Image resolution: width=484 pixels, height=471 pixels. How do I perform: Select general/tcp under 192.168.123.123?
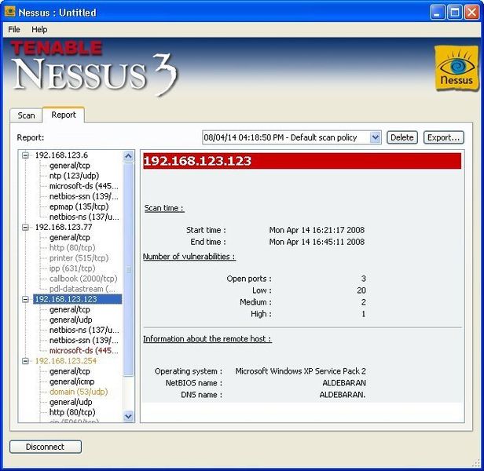(x=69, y=309)
